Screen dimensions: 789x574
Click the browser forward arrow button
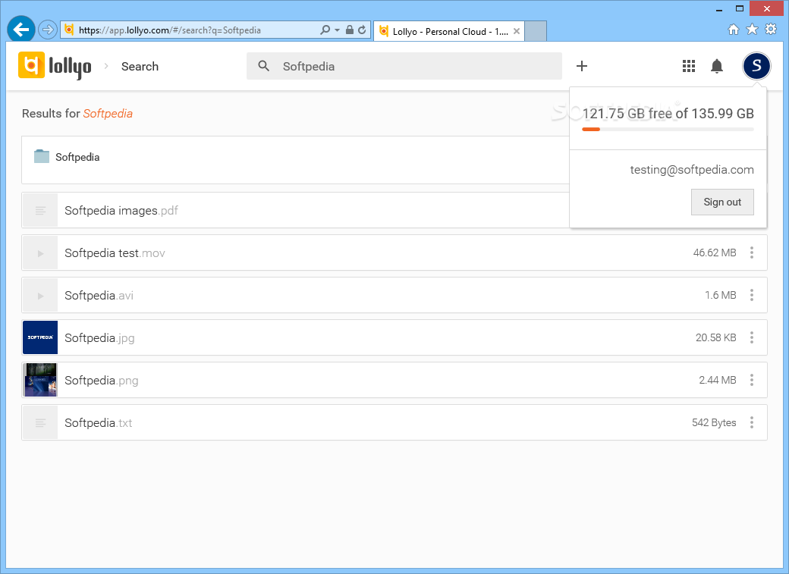coord(47,30)
